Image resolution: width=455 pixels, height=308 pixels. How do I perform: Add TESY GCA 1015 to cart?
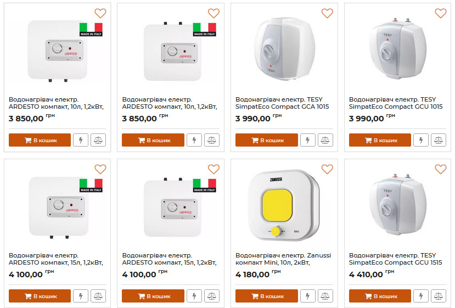click(x=266, y=140)
